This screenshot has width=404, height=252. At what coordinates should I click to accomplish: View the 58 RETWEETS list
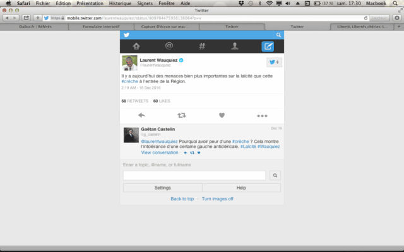point(135,101)
